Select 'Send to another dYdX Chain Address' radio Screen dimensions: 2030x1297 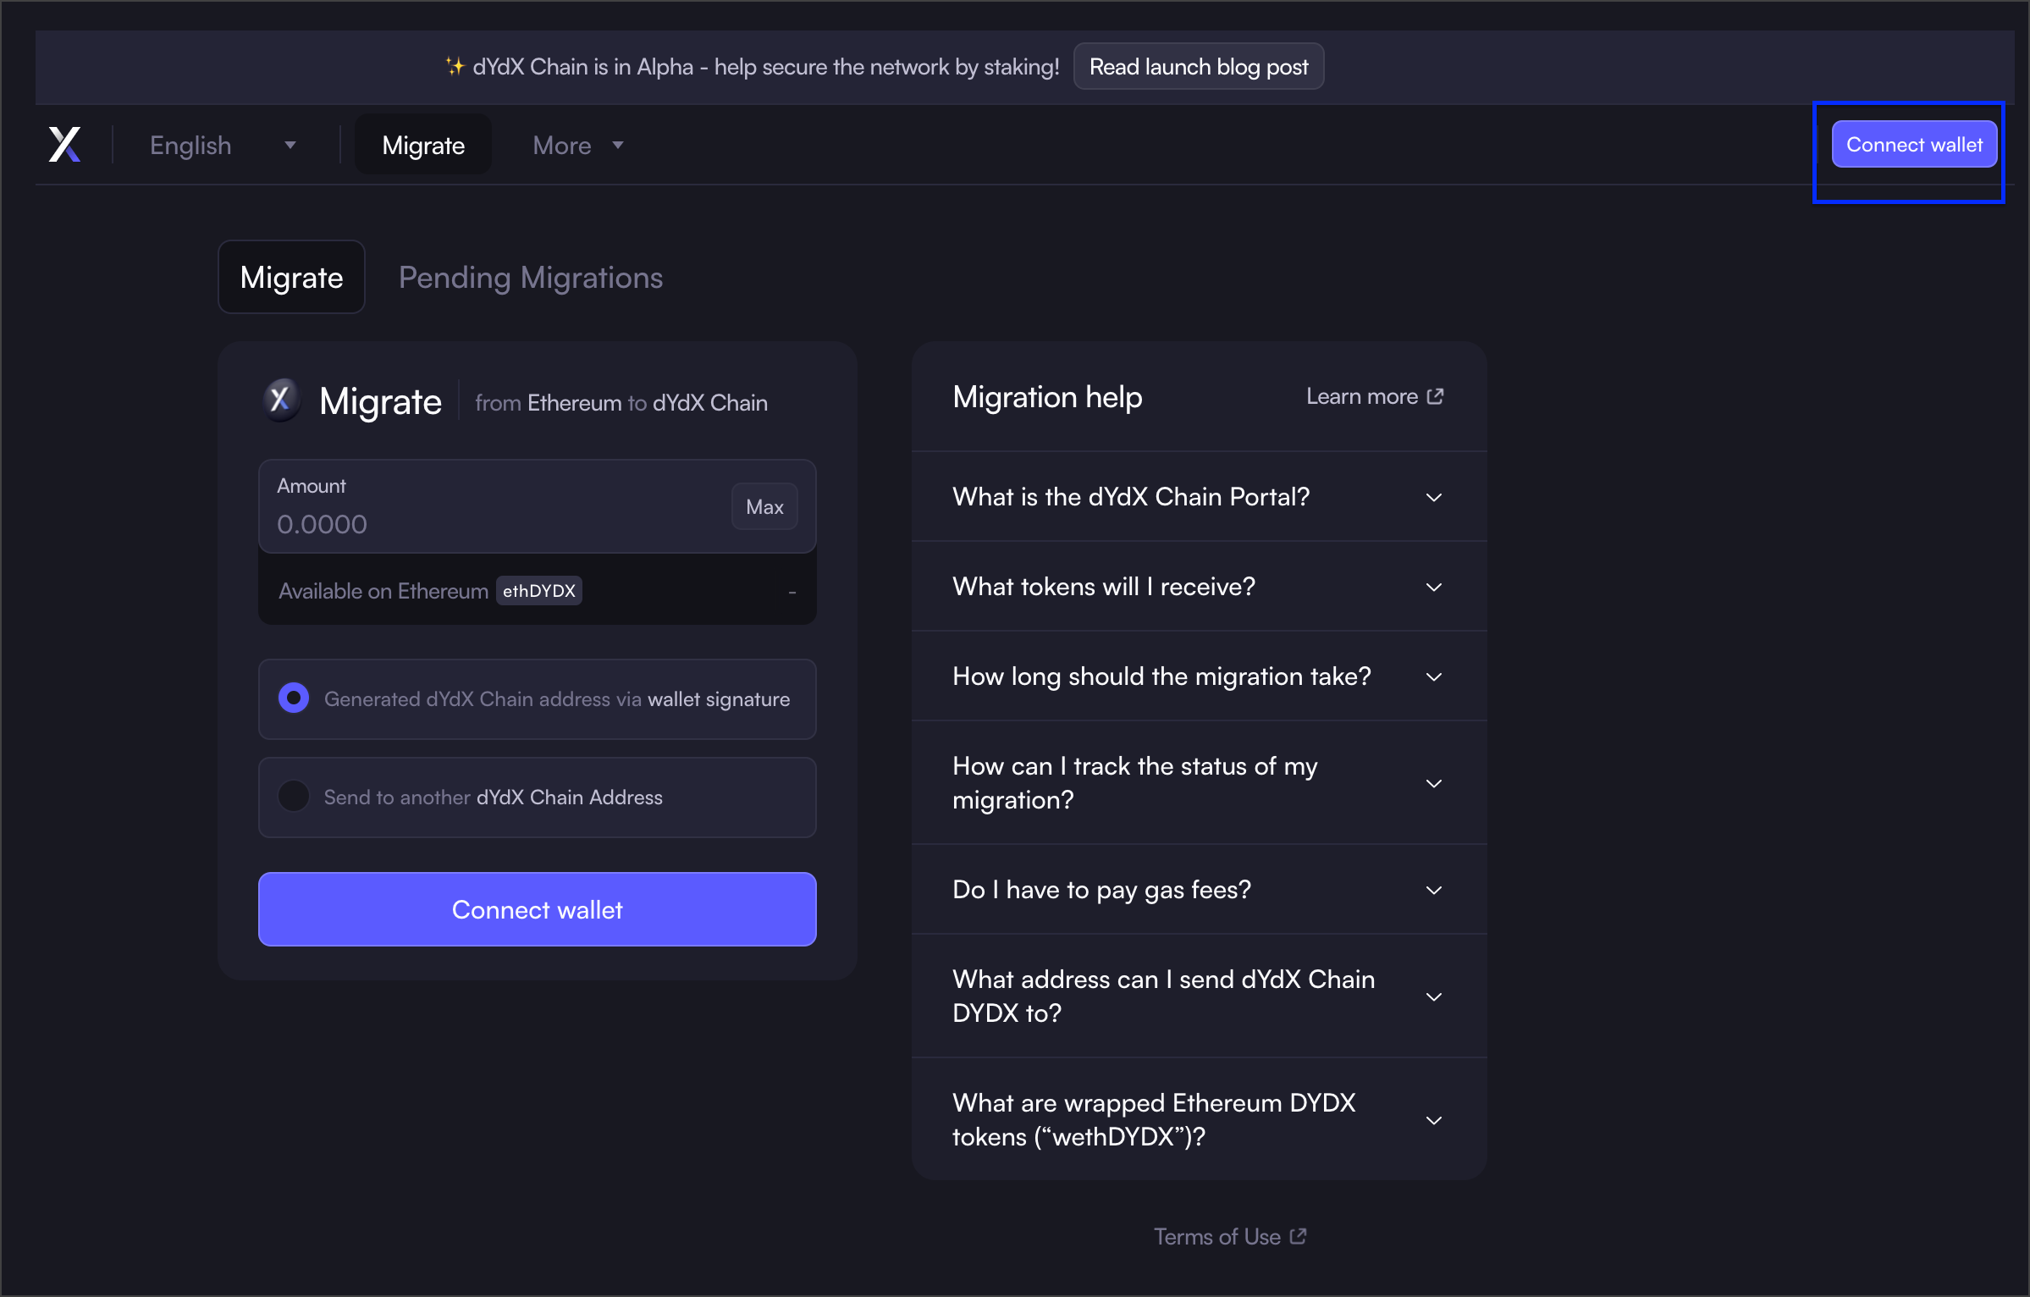(x=294, y=797)
